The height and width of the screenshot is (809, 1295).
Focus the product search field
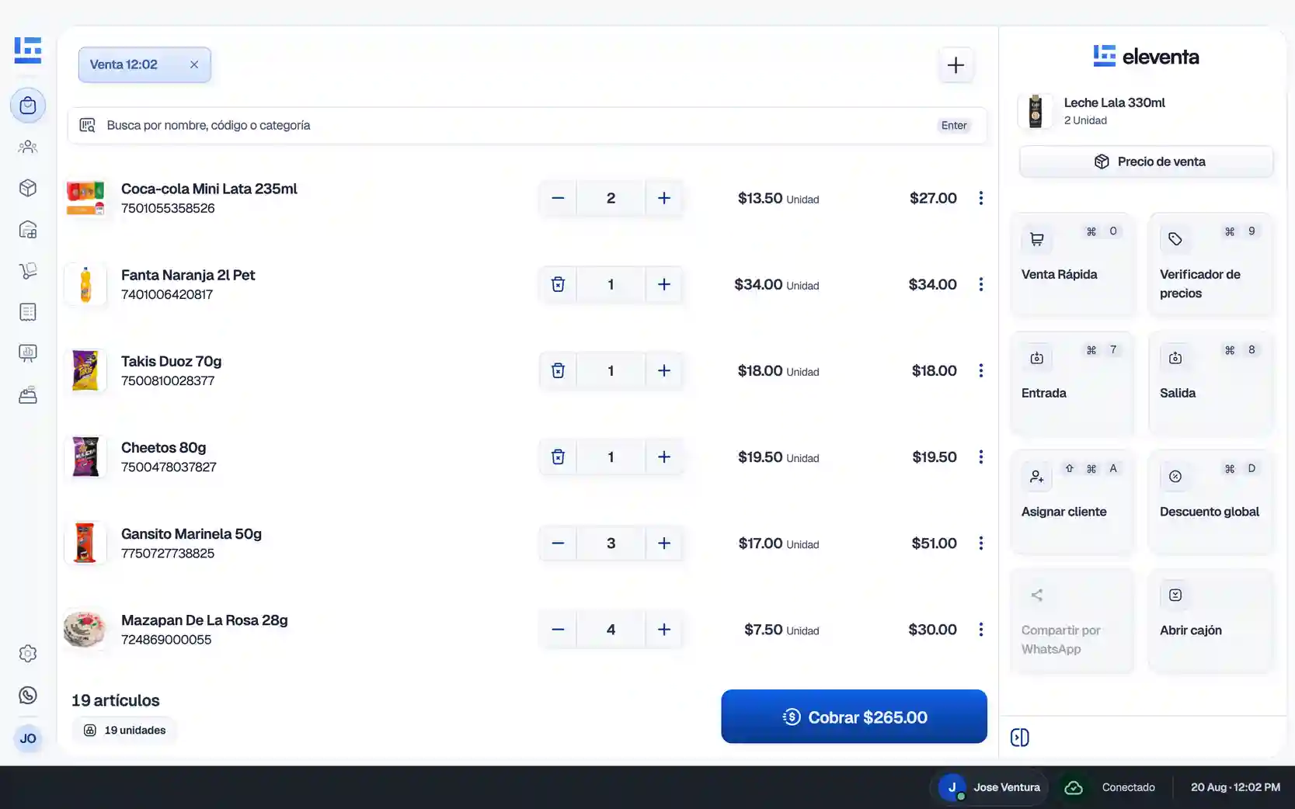[x=527, y=125]
